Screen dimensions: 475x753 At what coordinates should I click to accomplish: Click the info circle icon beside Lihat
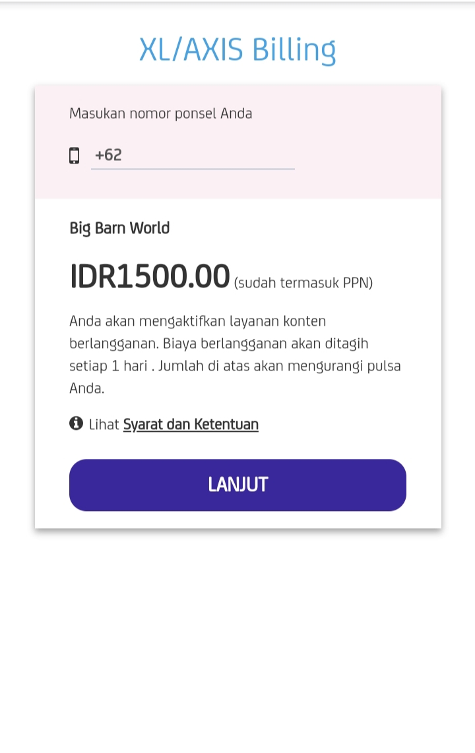click(x=76, y=423)
